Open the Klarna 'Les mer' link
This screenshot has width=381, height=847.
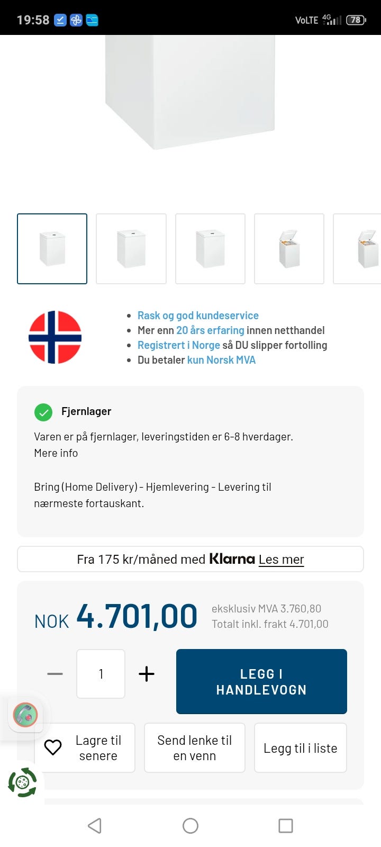point(281,559)
